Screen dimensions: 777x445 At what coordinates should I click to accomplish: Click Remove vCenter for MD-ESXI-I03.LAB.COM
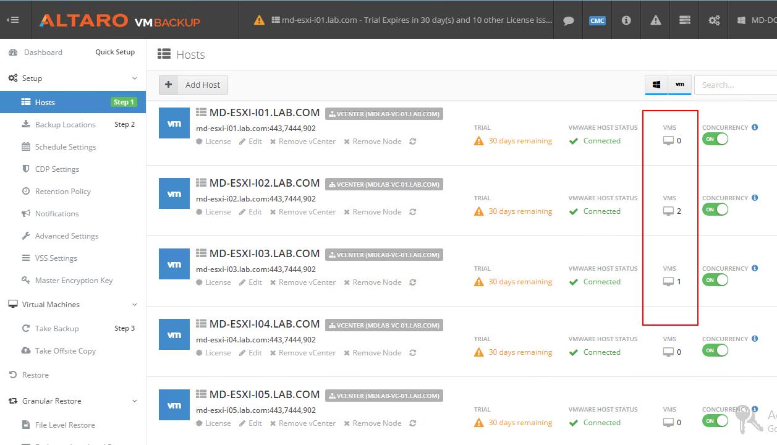coord(302,282)
